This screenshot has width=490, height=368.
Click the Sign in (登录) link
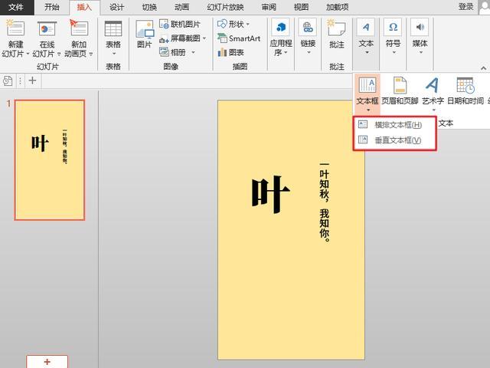[465, 7]
